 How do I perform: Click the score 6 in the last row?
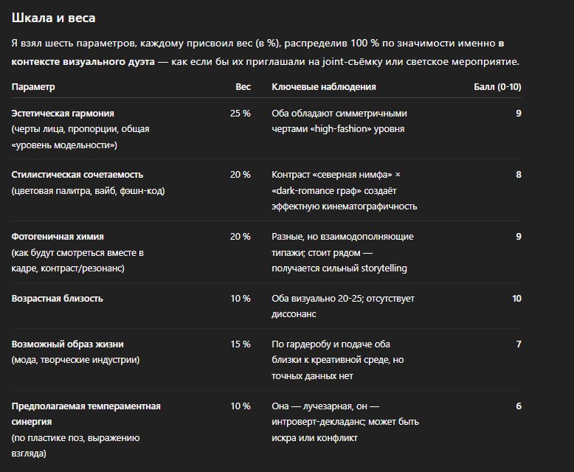pyautogui.click(x=519, y=406)
